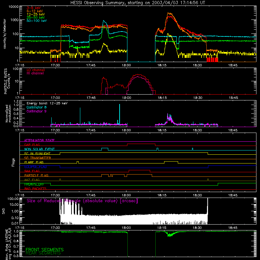Select the 6-12 keV legend label

coord(35,11)
